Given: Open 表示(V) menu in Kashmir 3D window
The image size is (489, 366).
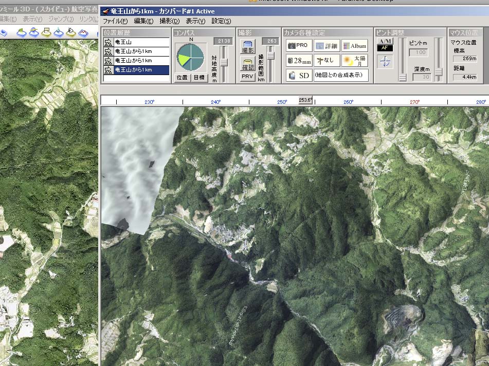Looking at the screenshot, I should click(32, 20).
